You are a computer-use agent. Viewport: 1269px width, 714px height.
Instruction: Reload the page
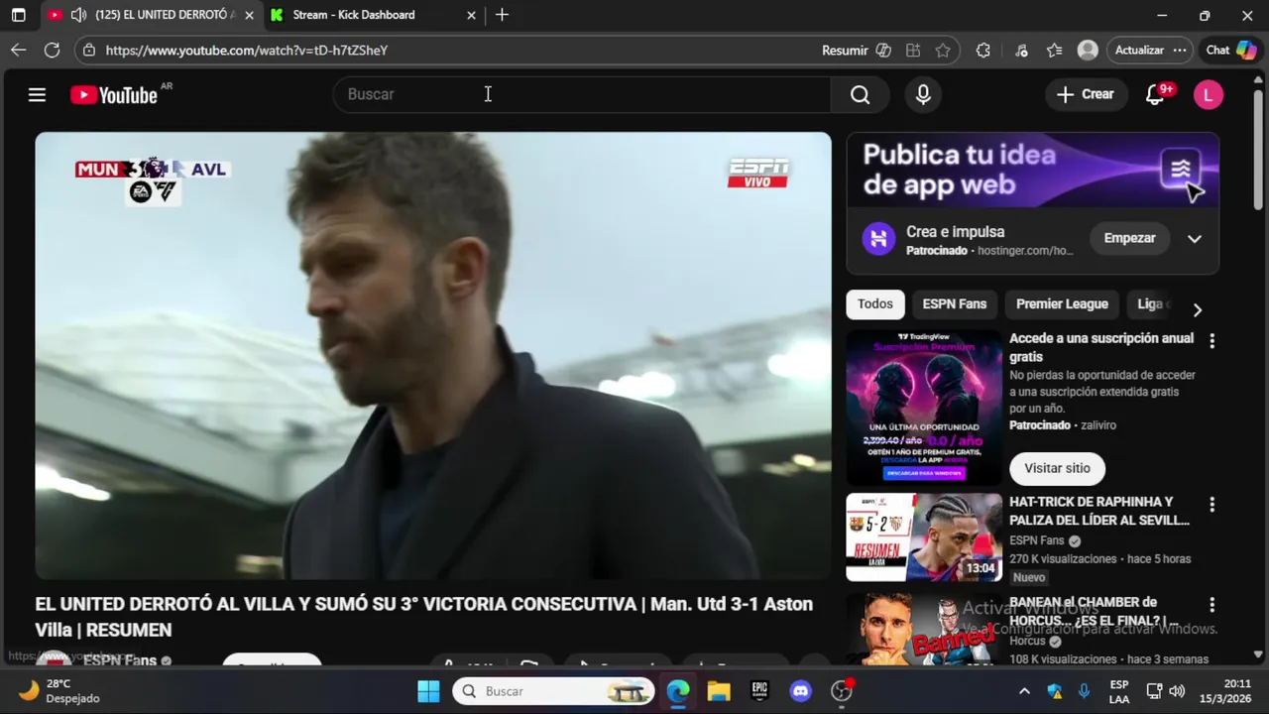53,51
